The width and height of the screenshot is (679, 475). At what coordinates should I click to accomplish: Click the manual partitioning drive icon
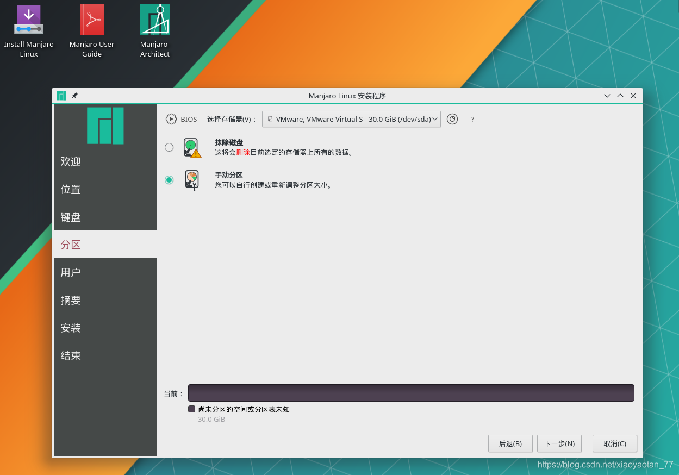pyautogui.click(x=191, y=180)
